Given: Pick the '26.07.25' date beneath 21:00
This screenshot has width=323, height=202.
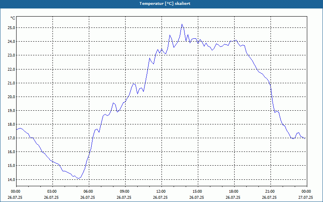Looking at the screenshot, I should click(269, 197).
